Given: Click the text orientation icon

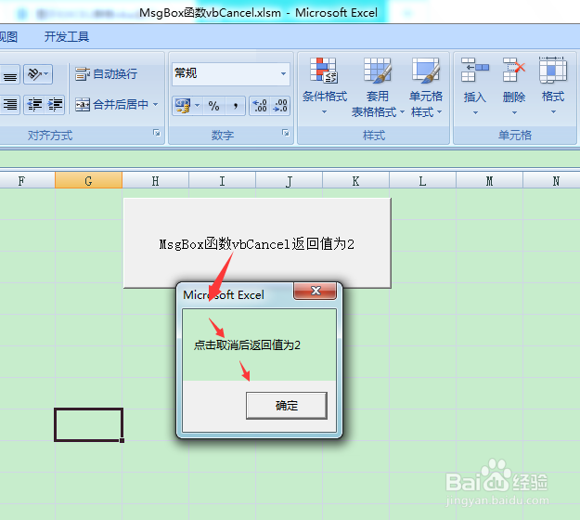Looking at the screenshot, I should click(38, 74).
